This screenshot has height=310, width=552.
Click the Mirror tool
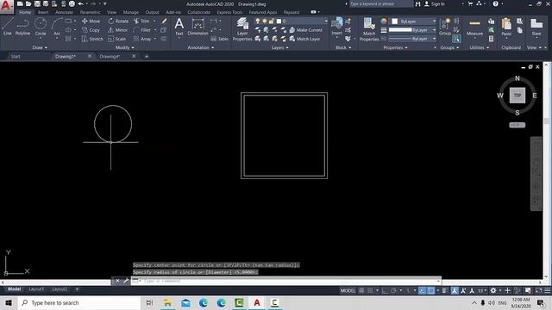click(x=118, y=30)
